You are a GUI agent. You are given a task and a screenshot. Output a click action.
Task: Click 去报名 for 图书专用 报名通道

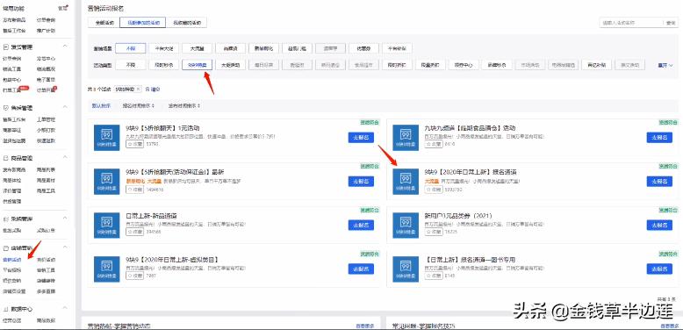click(659, 269)
